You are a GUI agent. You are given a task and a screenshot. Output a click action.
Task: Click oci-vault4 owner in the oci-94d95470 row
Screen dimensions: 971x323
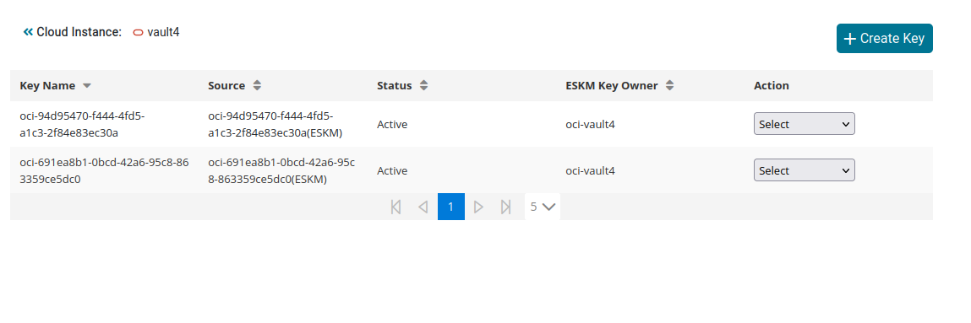coord(590,124)
